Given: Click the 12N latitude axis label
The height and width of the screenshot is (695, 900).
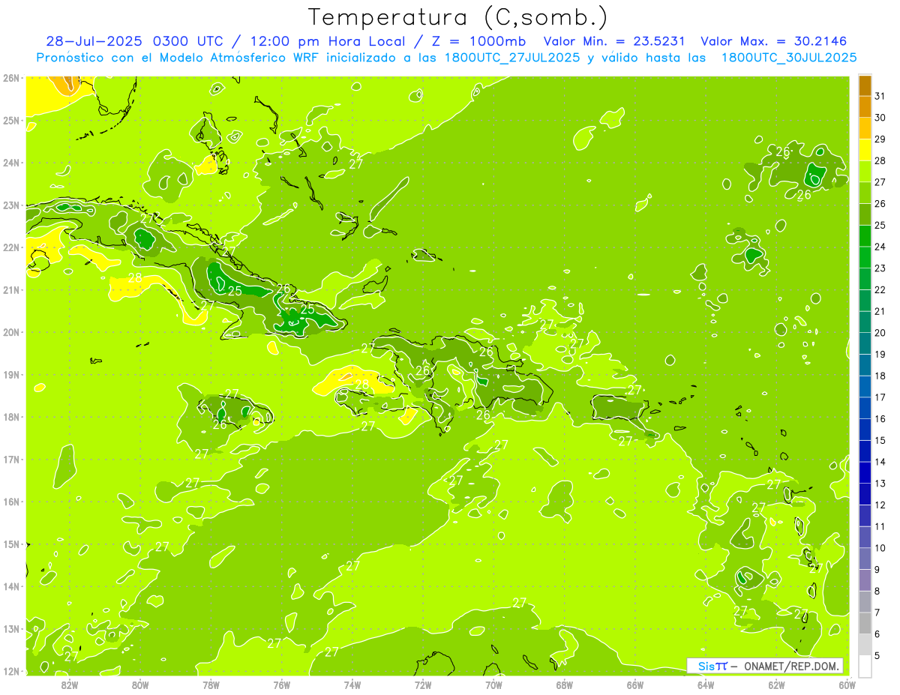Looking at the screenshot, I should (x=10, y=671).
